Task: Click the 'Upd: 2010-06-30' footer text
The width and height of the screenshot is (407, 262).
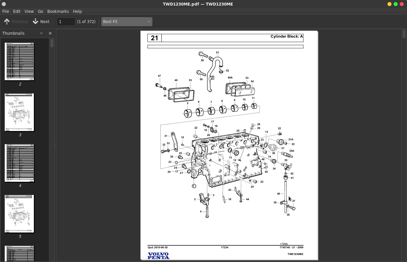Action: (158, 247)
